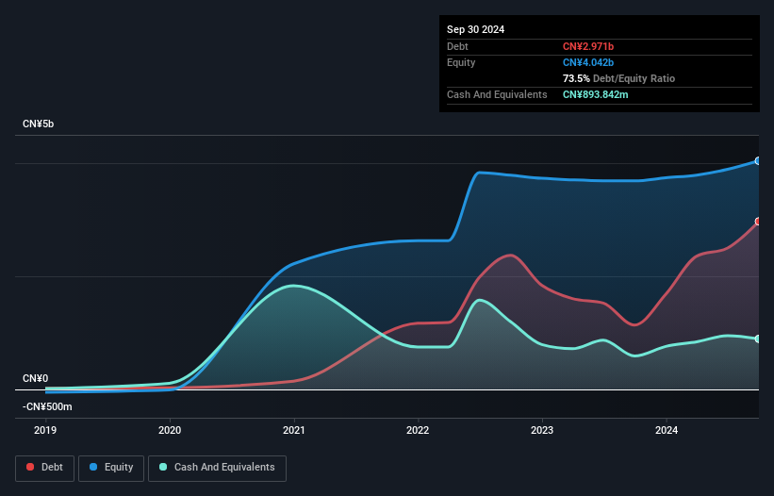The height and width of the screenshot is (496, 774).
Task: Click the teal Cash legend dot
Action: pyautogui.click(x=163, y=467)
